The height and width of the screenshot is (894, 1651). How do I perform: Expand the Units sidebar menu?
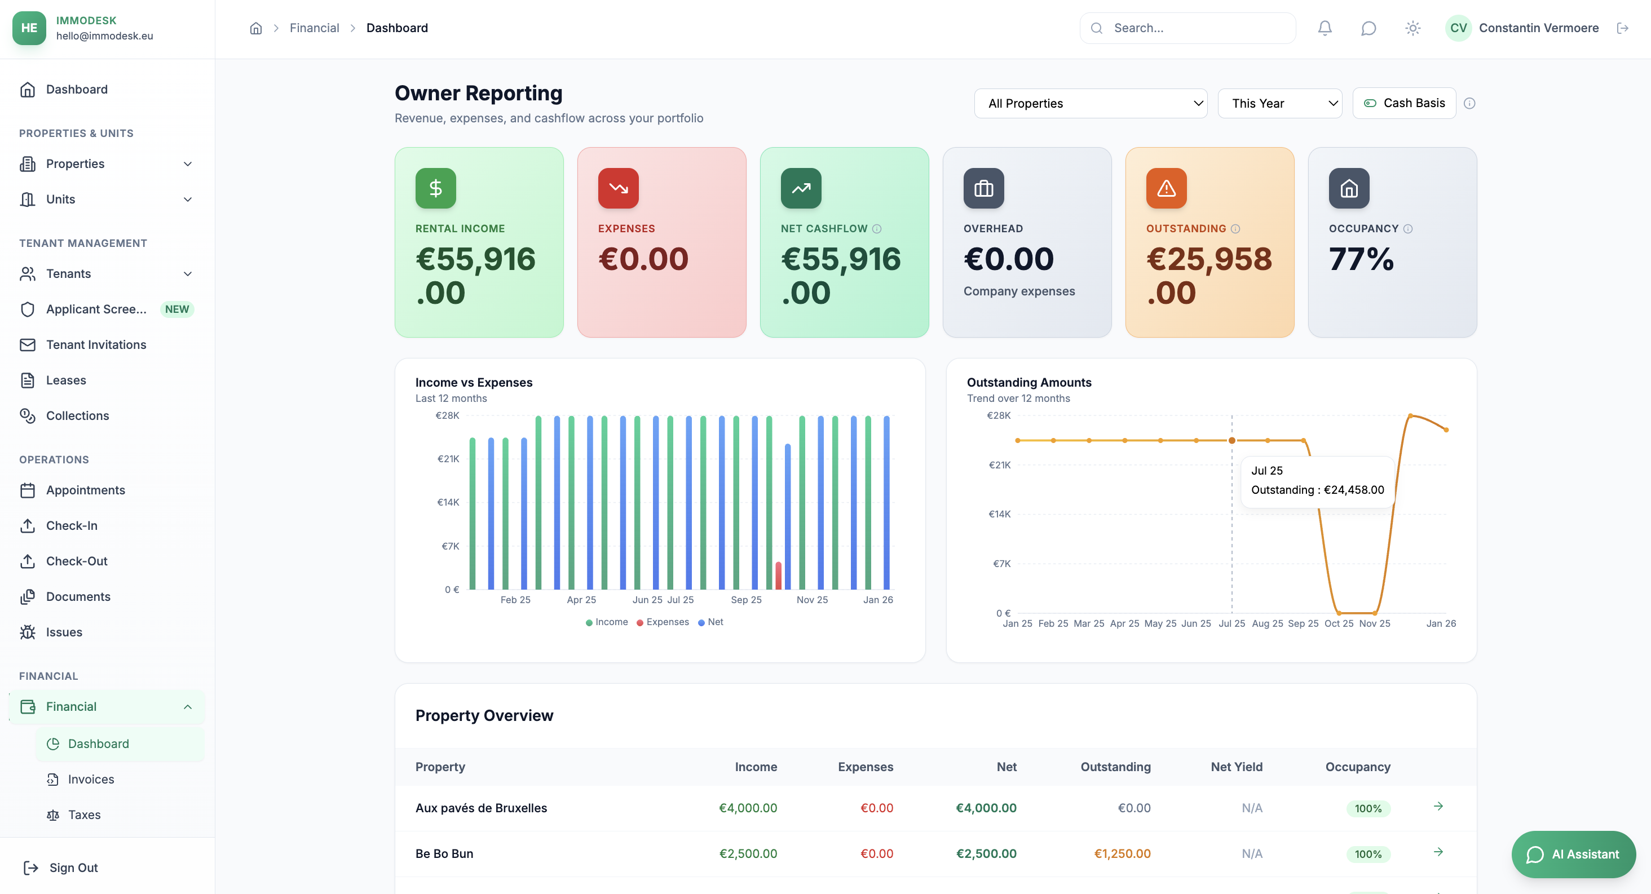tap(187, 200)
